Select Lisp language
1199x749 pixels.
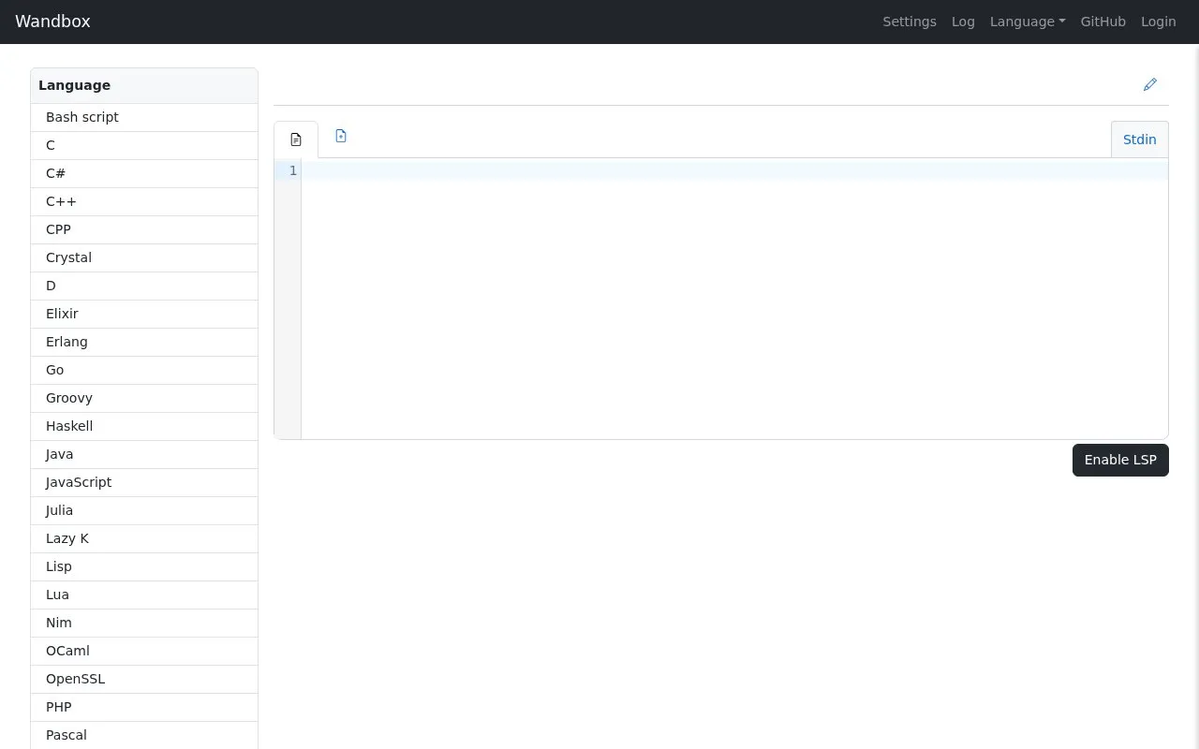(x=144, y=566)
